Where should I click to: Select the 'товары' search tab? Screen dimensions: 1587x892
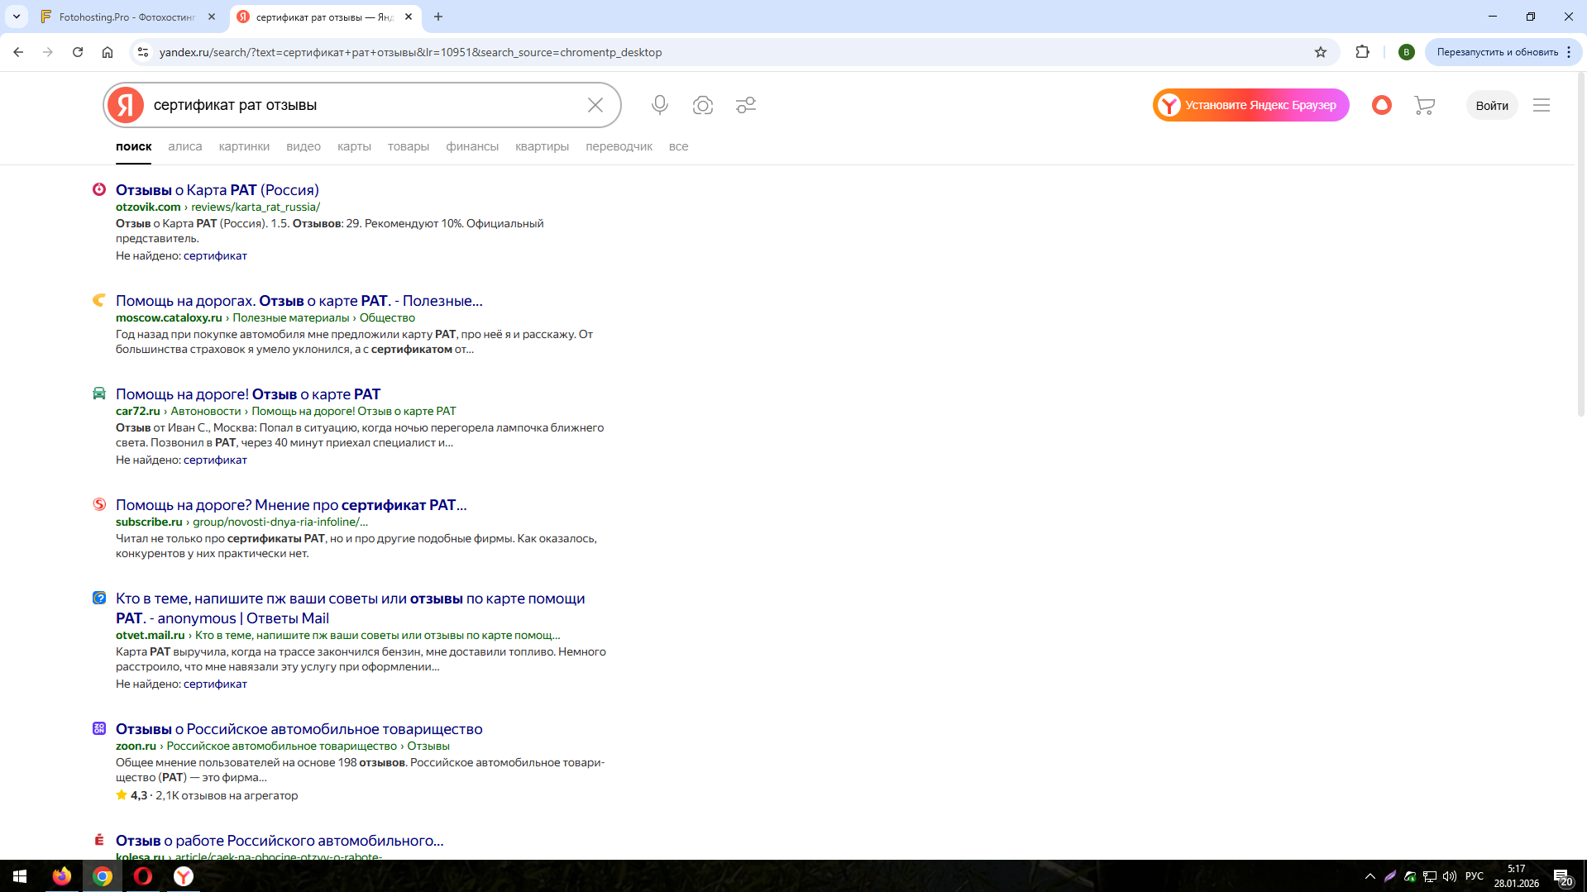(409, 146)
